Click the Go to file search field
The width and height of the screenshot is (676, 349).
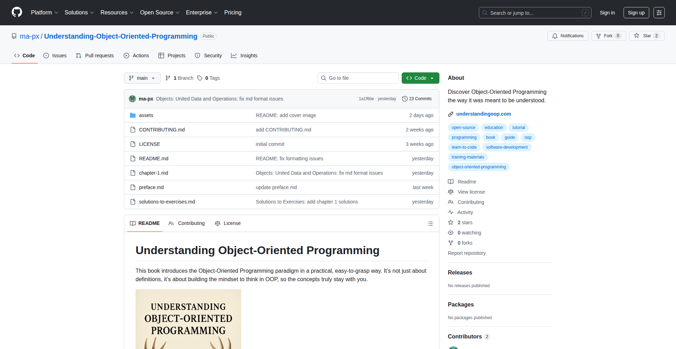tap(358, 78)
